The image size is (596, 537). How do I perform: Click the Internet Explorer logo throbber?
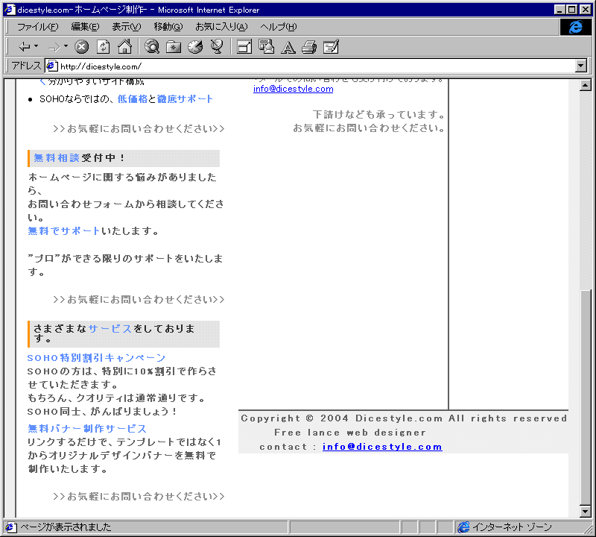[575, 27]
